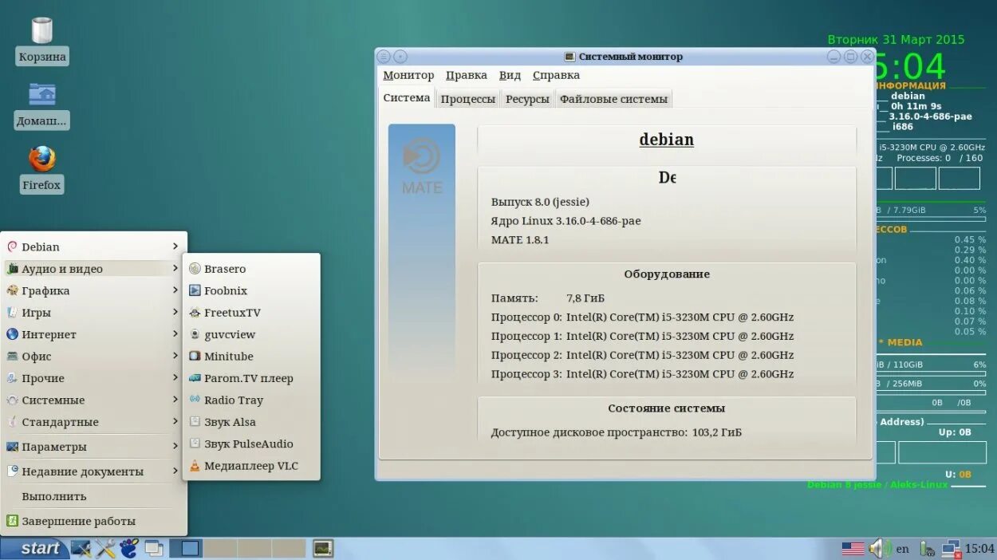Click Выполнить in the start menu
The height and width of the screenshot is (560, 997).
(x=93, y=496)
